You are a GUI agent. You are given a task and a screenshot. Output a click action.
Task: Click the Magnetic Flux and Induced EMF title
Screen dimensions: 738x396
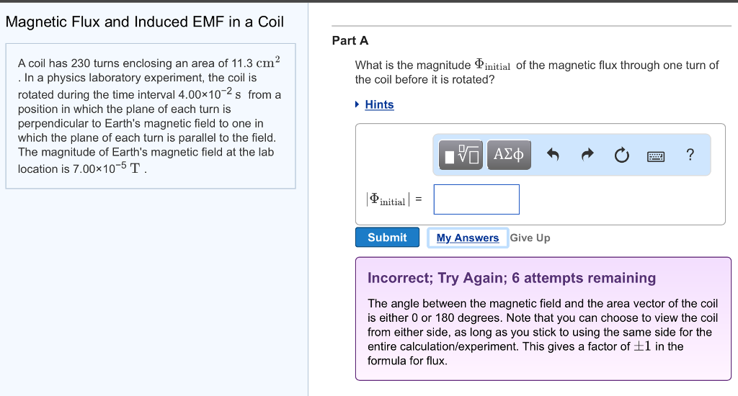point(144,22)
